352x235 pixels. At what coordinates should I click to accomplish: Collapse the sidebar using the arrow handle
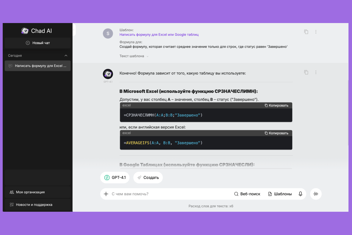(x=74, y=30)
